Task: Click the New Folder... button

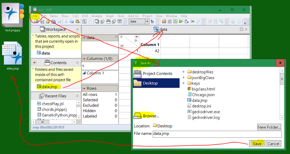Action: click(x=269, y=127)
